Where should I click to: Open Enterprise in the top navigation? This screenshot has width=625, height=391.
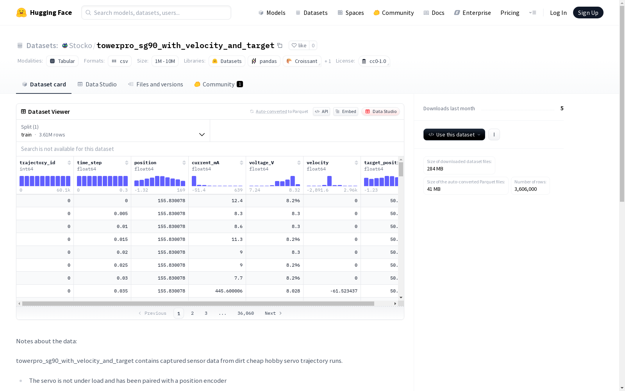(473, 13)
